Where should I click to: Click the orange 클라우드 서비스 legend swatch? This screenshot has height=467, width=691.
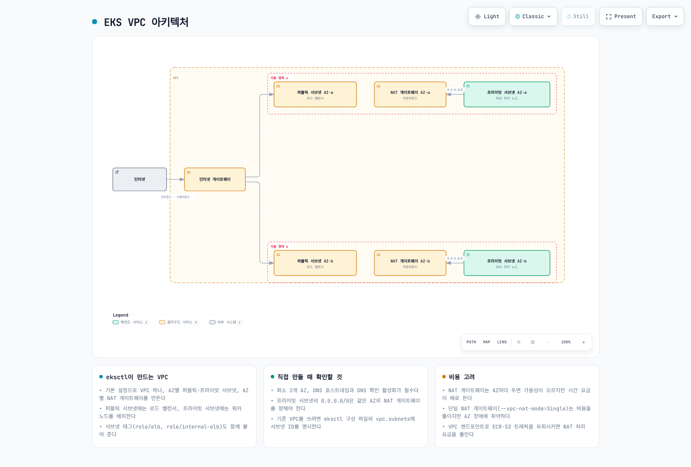162,322
